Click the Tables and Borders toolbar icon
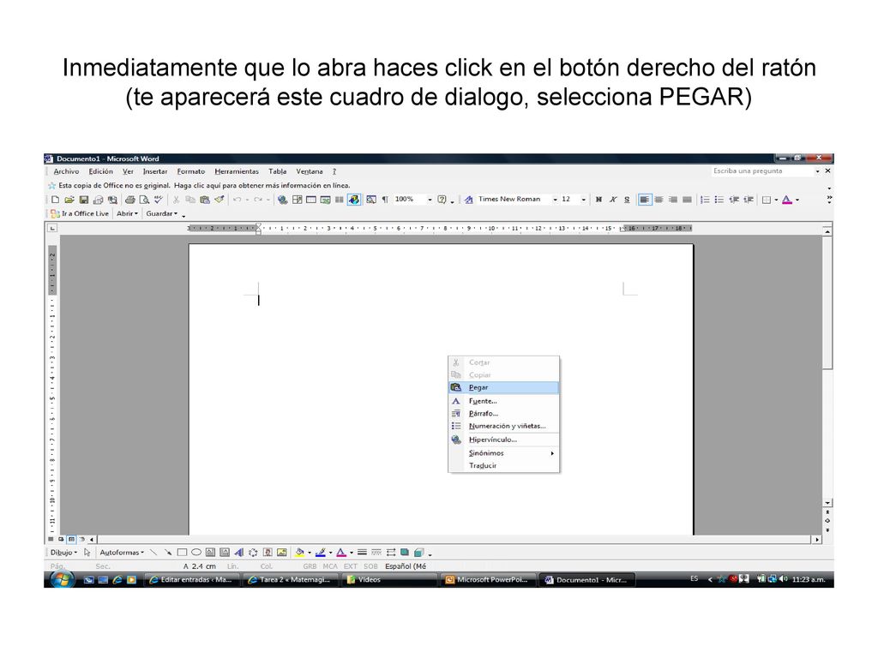 point(298,200)
